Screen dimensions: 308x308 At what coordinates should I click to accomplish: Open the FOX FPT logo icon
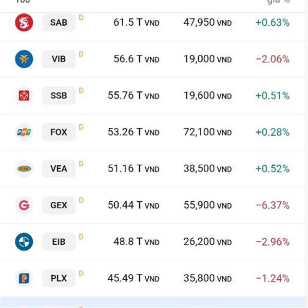(x=24, y=132)
